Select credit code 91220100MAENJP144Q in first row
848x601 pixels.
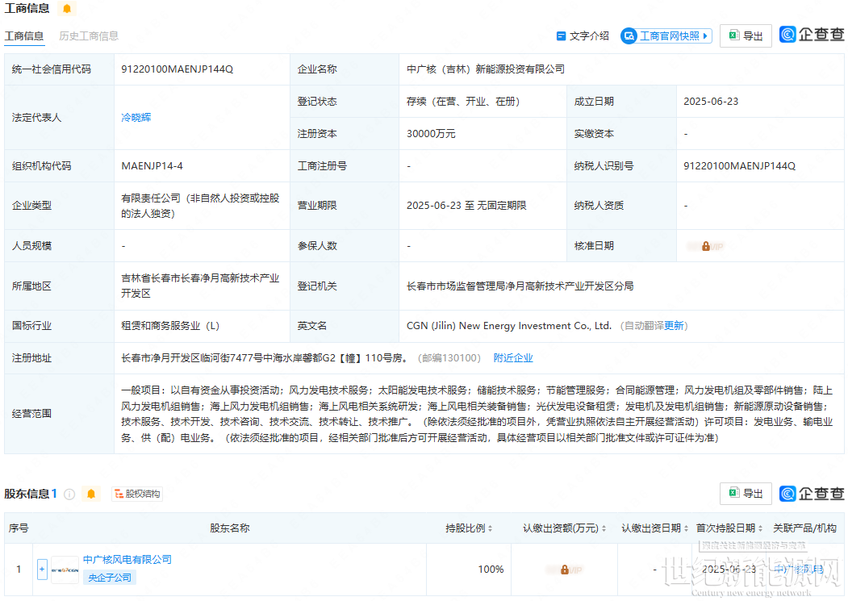[x=177, y=69]
